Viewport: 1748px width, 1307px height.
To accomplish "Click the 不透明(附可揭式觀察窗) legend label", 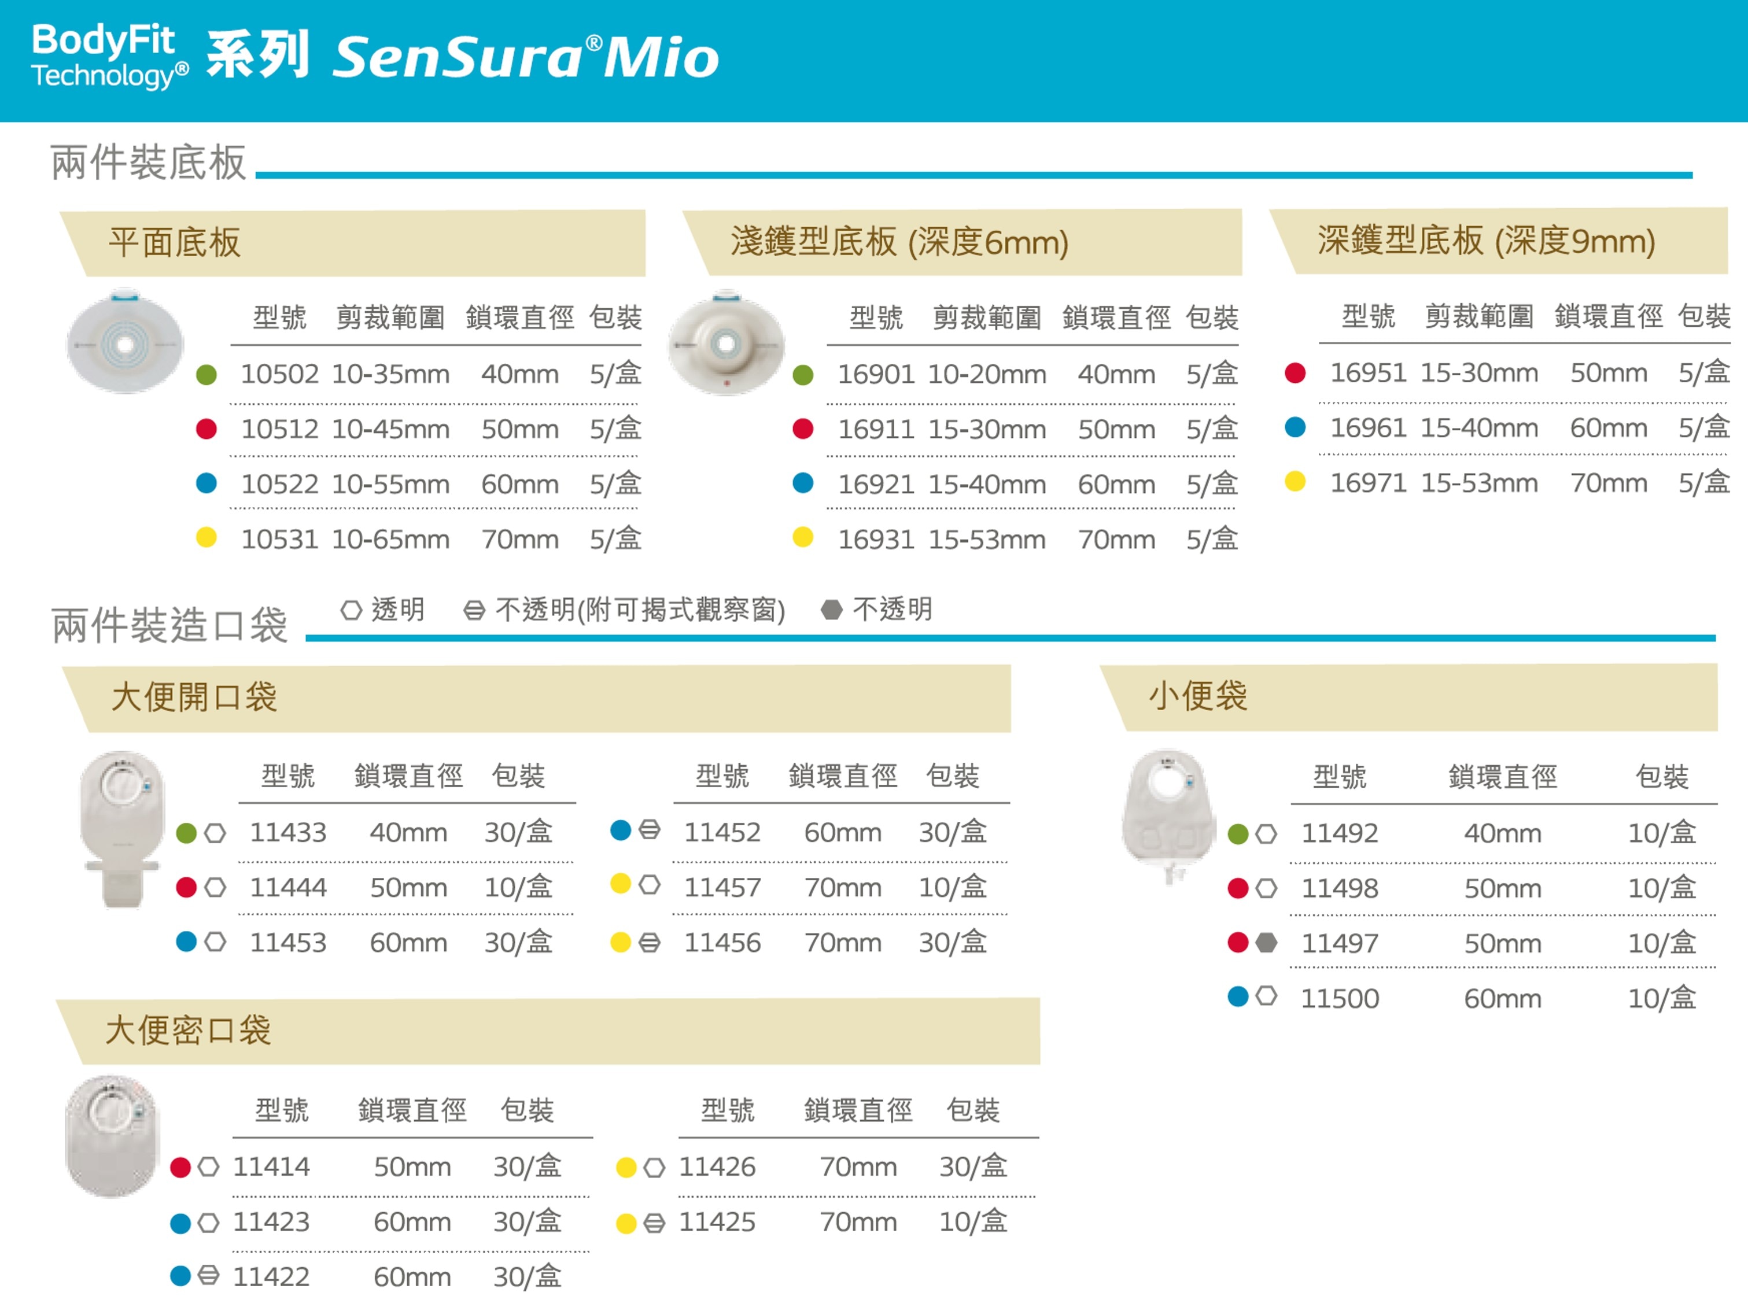I will pyautogui.click(x=640, y=610).
